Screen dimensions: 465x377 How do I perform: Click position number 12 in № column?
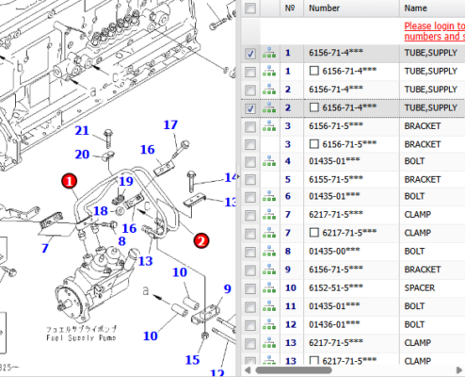click(x=291, y=324)
